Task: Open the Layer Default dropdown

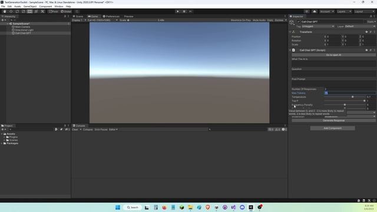Action: [360, 26]
